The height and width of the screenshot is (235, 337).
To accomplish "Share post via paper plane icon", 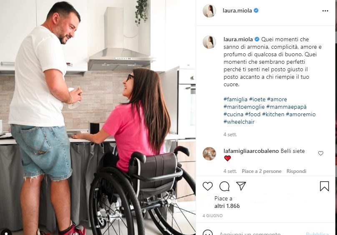I will point(241,186).
